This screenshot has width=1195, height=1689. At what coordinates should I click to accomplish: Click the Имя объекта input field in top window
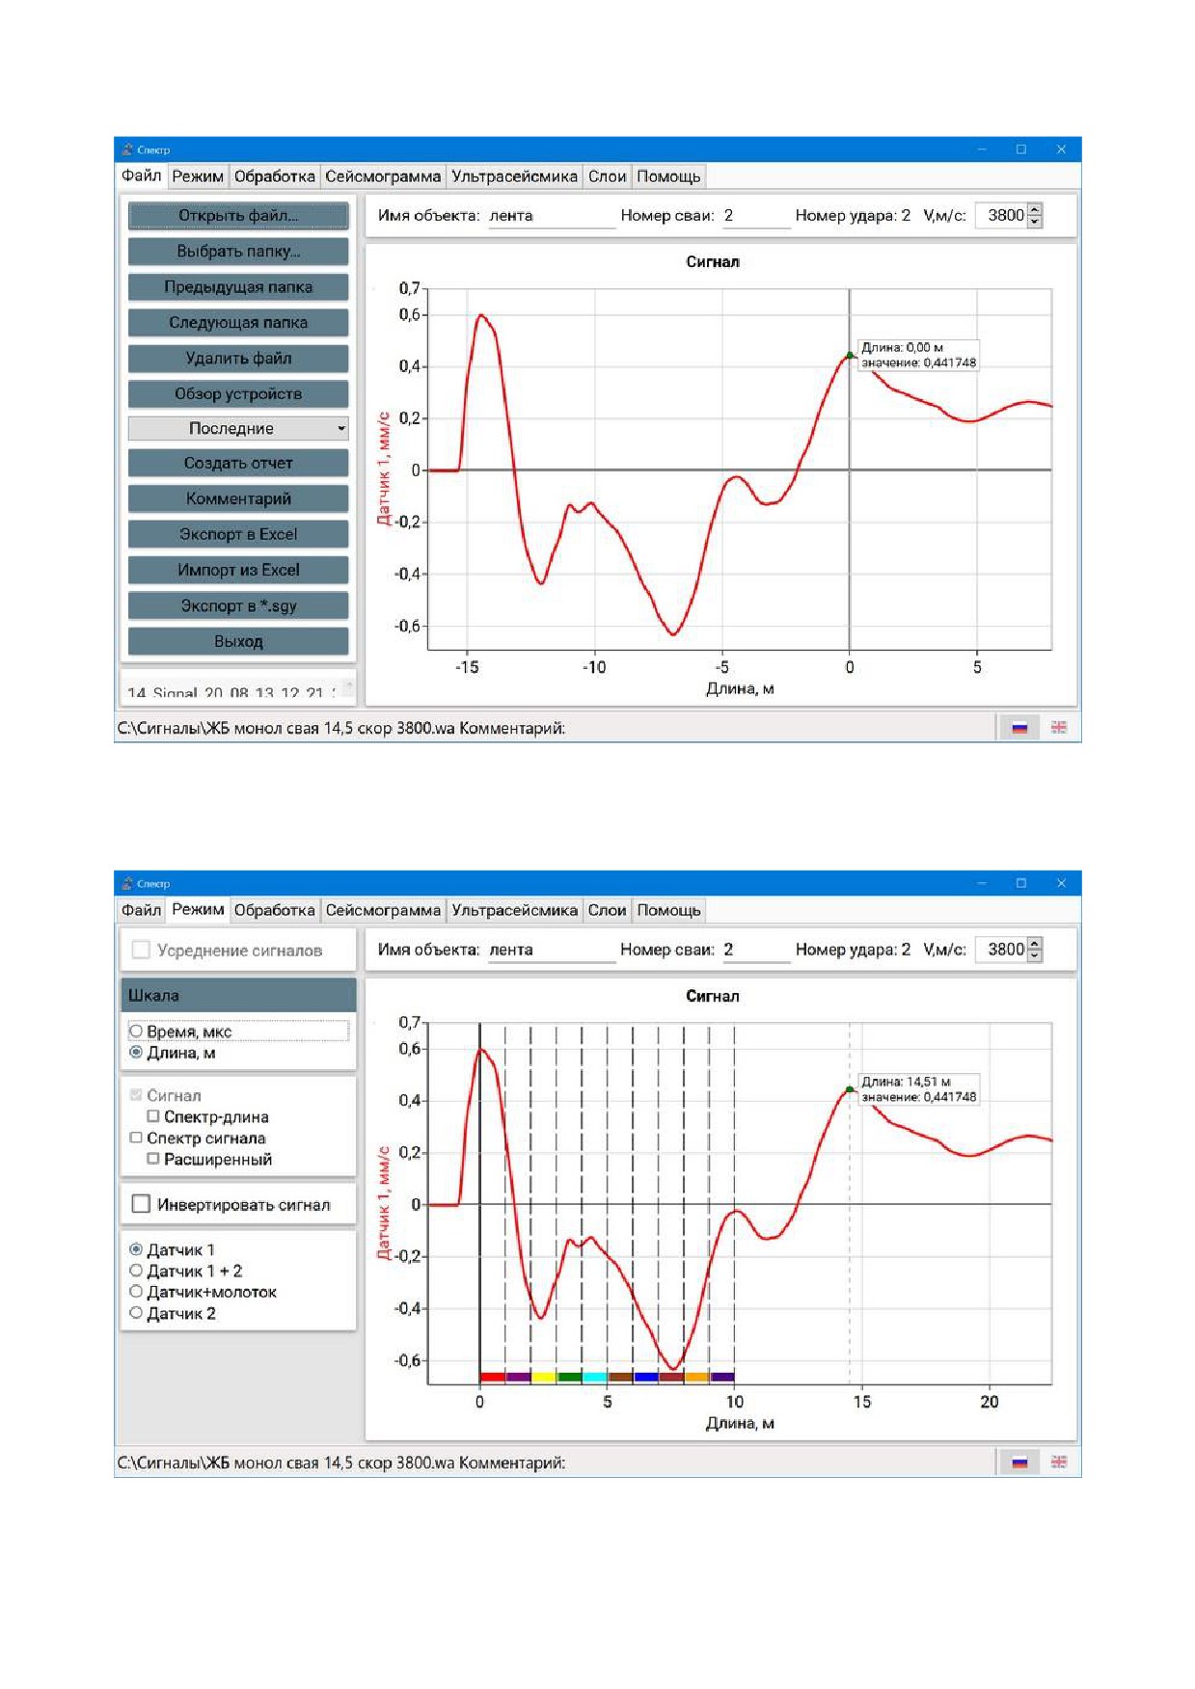[551, 216]
